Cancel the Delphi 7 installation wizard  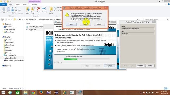[109, 66]
